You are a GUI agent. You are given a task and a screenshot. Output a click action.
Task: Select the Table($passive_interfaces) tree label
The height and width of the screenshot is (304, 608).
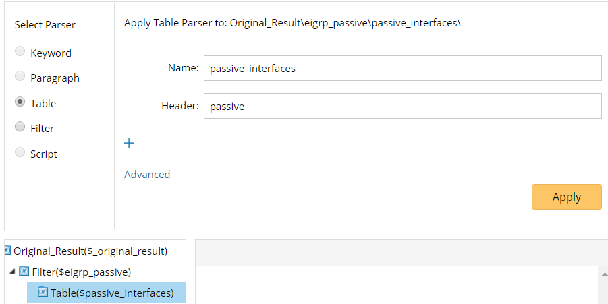[x=112, y=293]
